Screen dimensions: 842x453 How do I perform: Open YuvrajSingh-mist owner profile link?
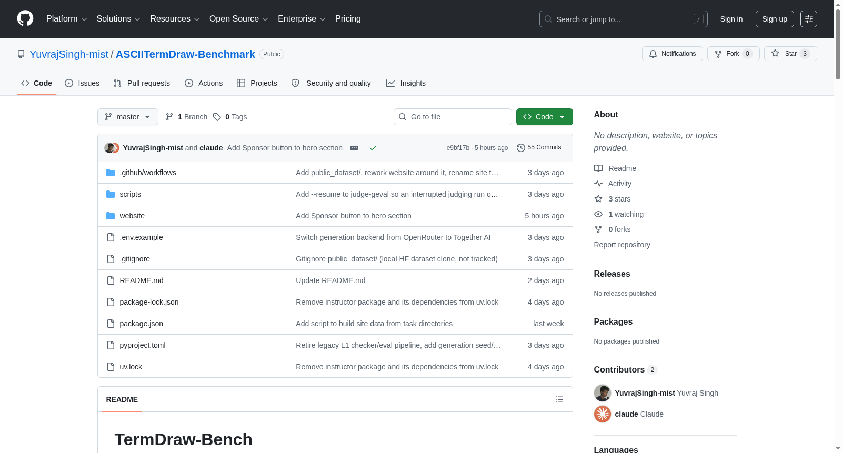tap(69, 54)
